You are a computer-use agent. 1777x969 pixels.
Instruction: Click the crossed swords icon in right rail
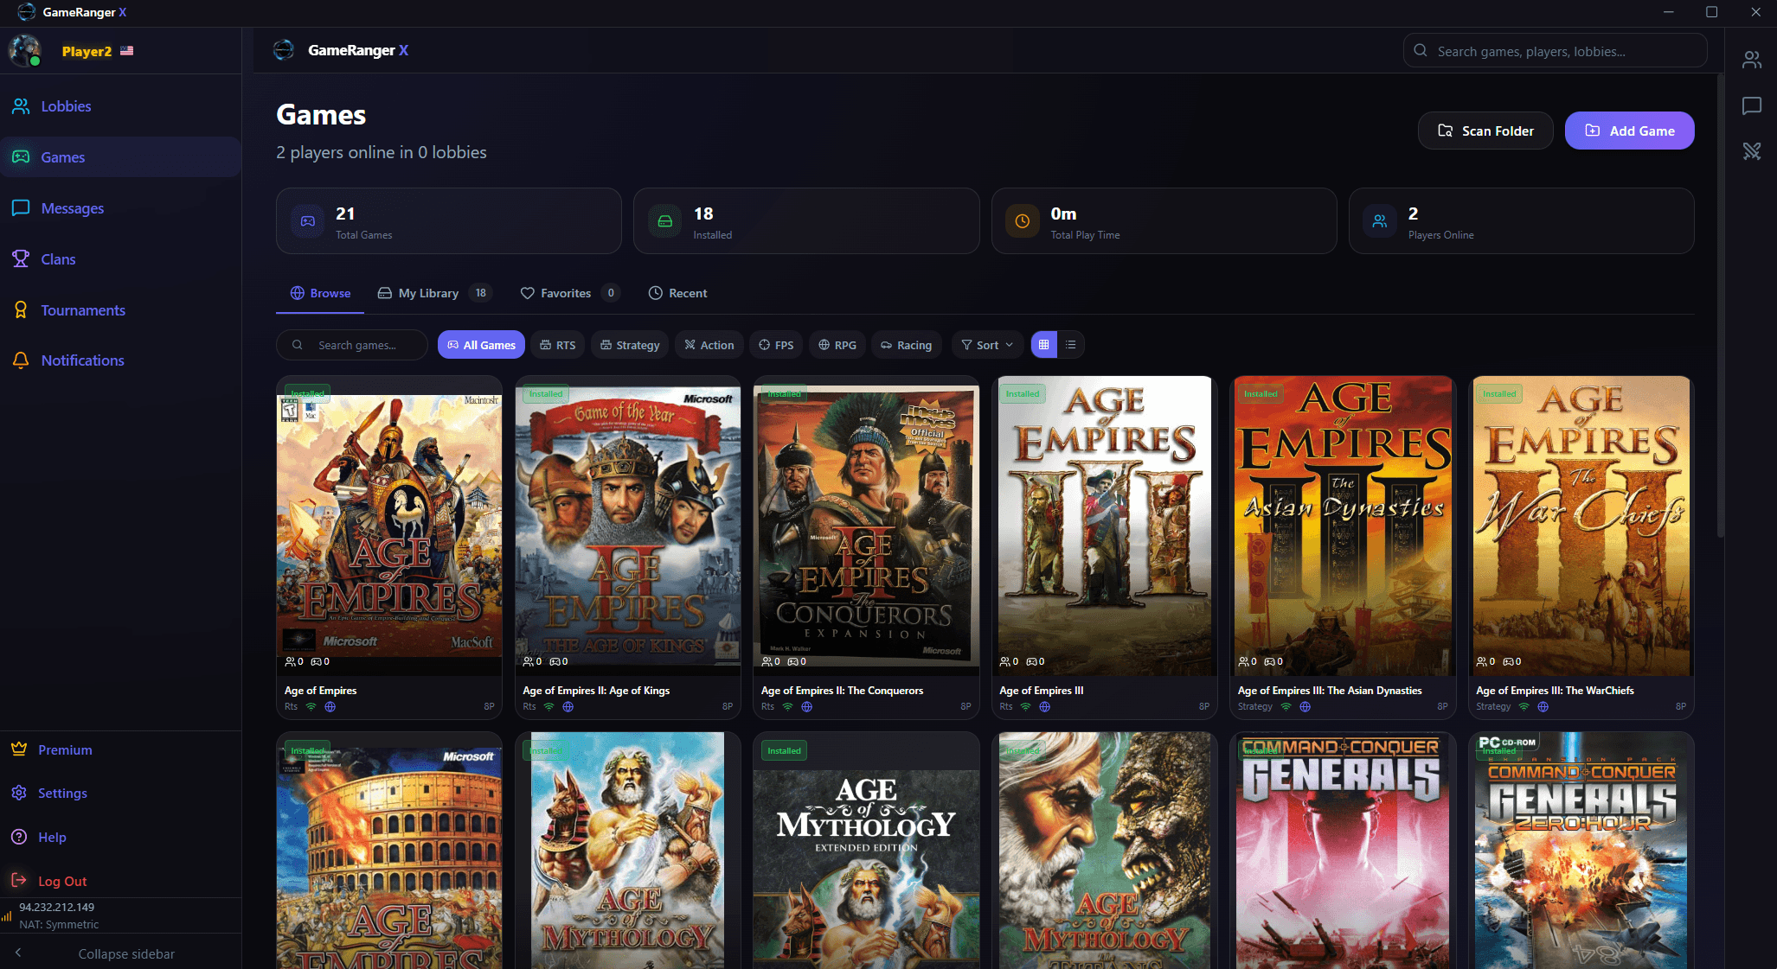(x=1752, y=151)
